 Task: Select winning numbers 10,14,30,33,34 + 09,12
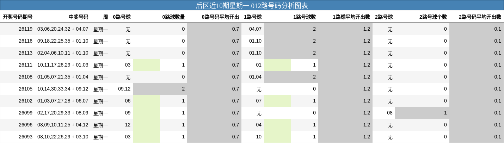[x=63, y=89]
